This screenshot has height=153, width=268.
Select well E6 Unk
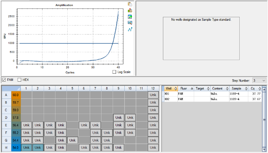tap(84, 125)
